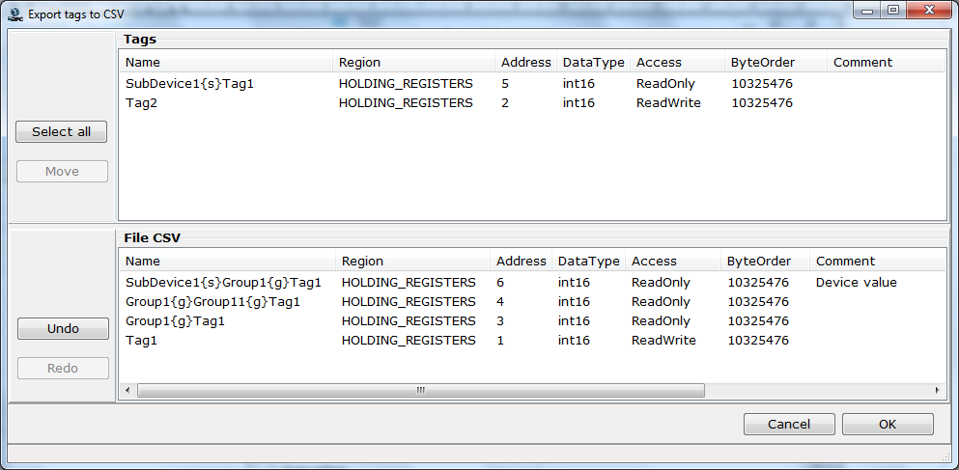Click address 5 cell of SubDevice1{s}Tag1
This screenshot has height=470, width=959.
[505, 84]
